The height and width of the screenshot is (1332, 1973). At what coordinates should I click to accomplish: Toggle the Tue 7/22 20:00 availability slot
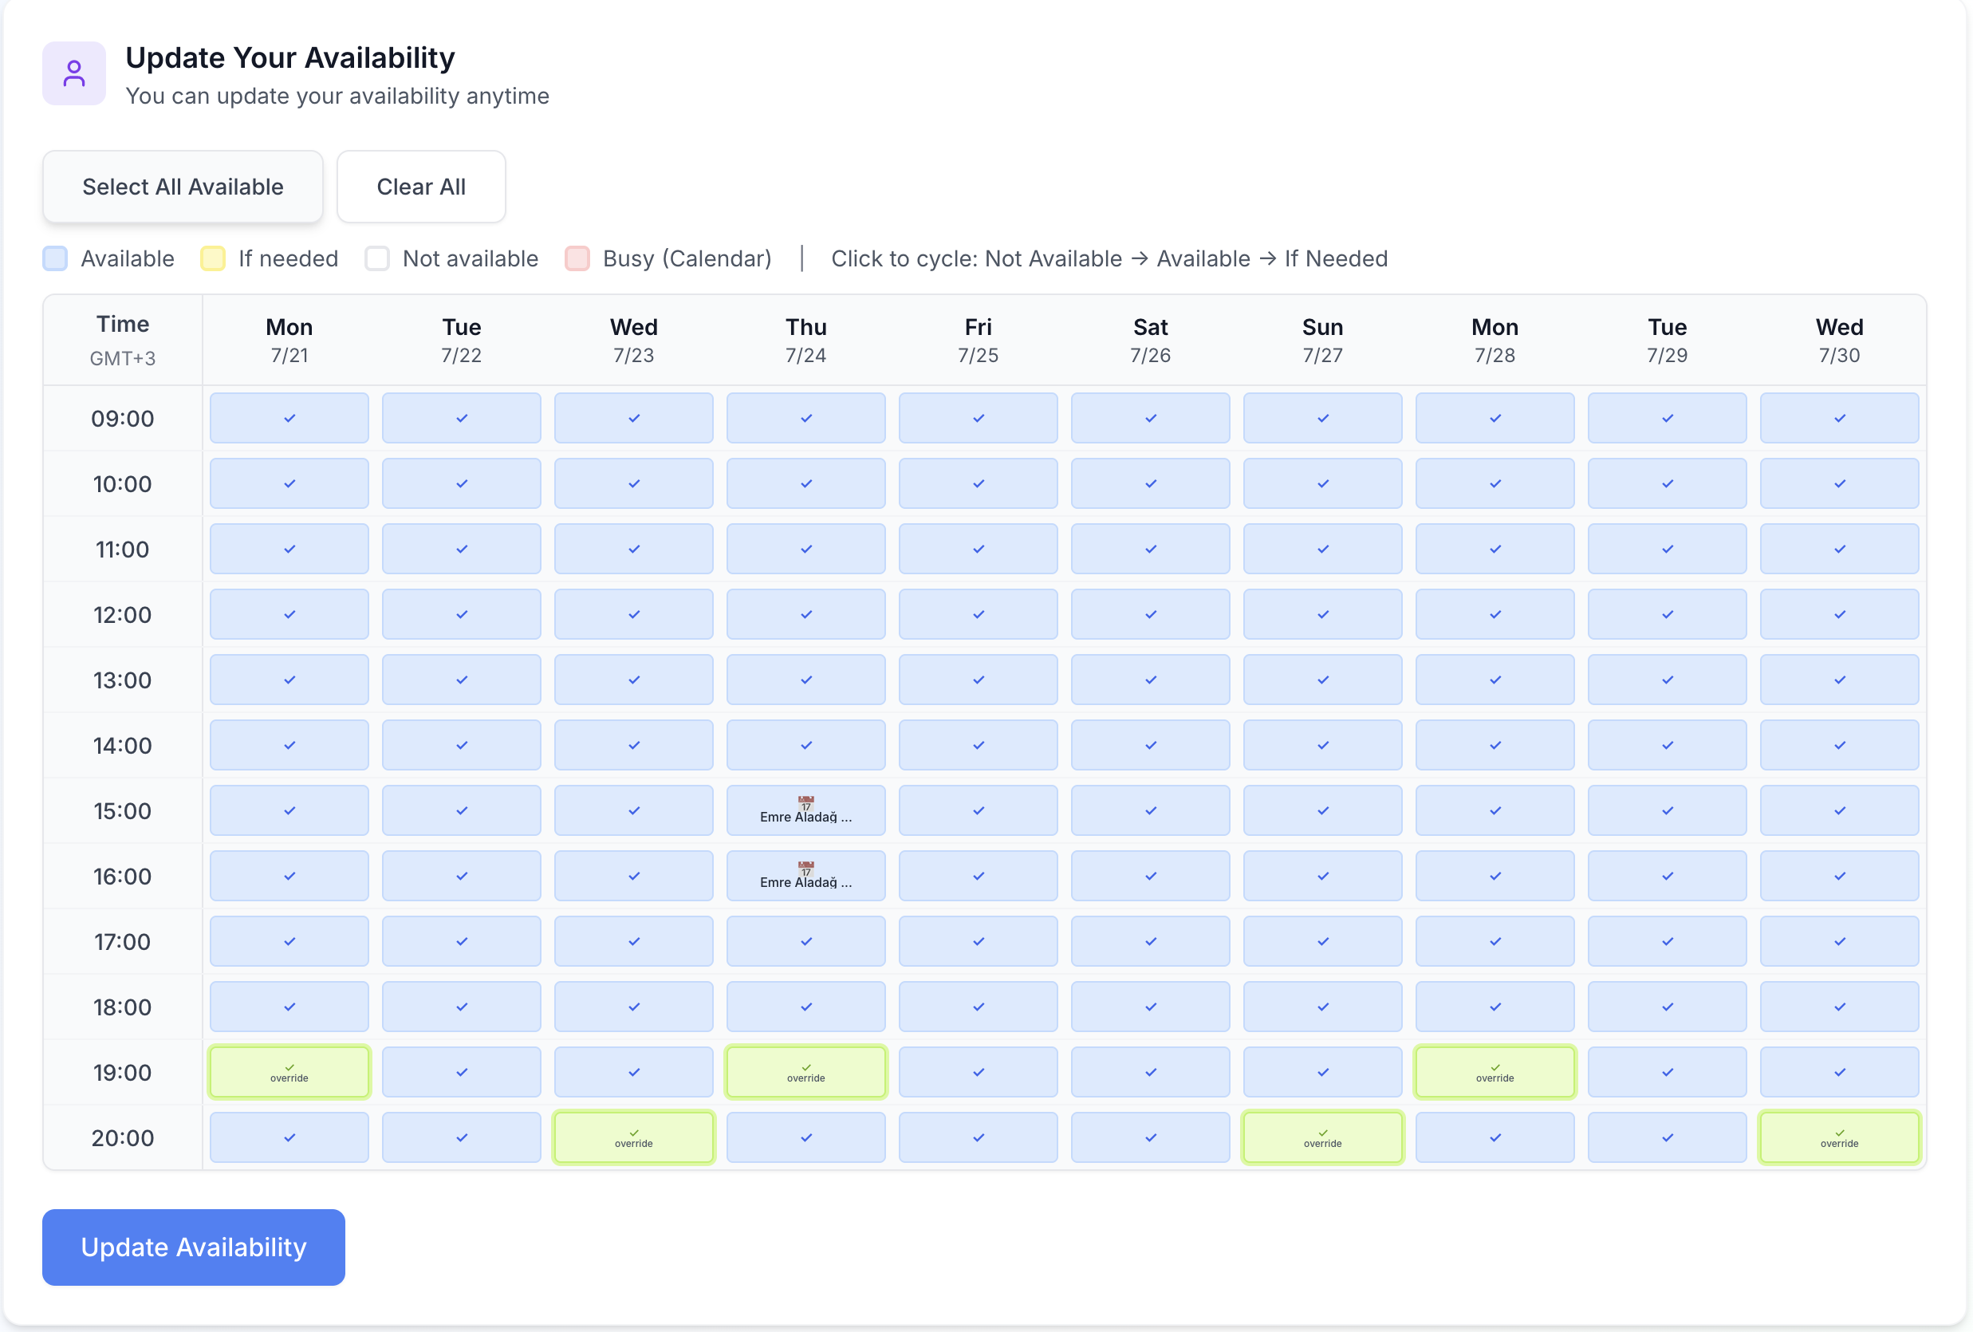(461, 1137)
